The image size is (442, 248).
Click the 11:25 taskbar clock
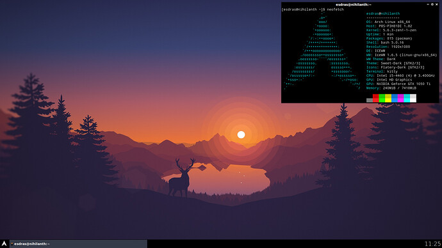click(x=432, y=244)
